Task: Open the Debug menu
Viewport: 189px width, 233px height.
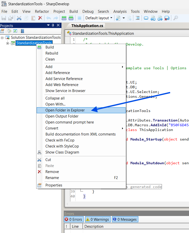Action: point(88,11)
